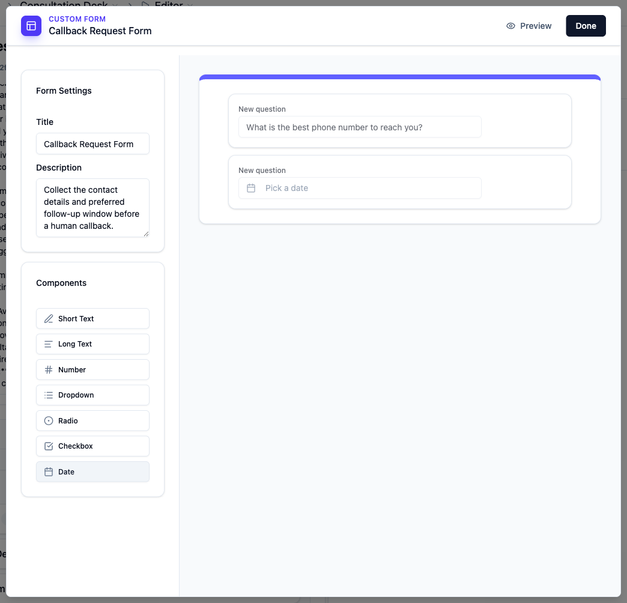Edit the Description textarea
This screenshot has height=603, width=627.
(92, 207)
